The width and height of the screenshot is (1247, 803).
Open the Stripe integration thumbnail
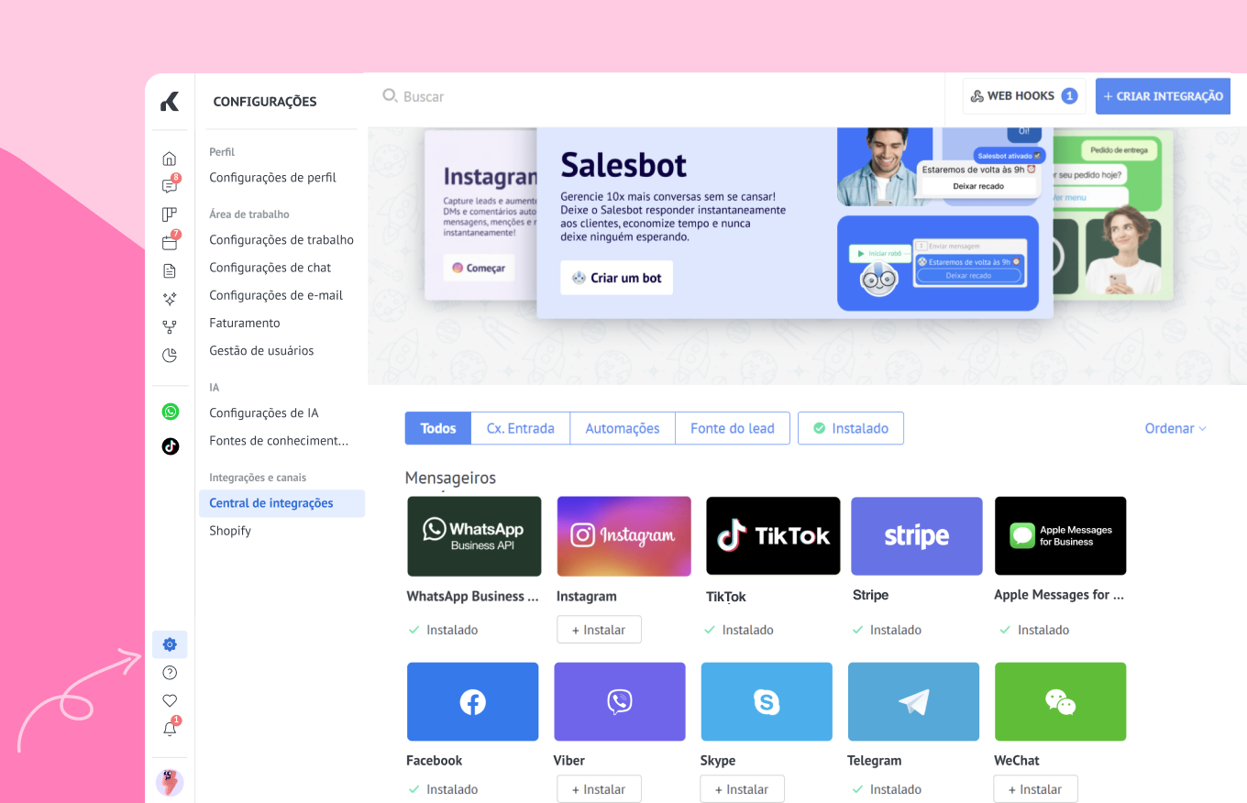click(916, 536)
